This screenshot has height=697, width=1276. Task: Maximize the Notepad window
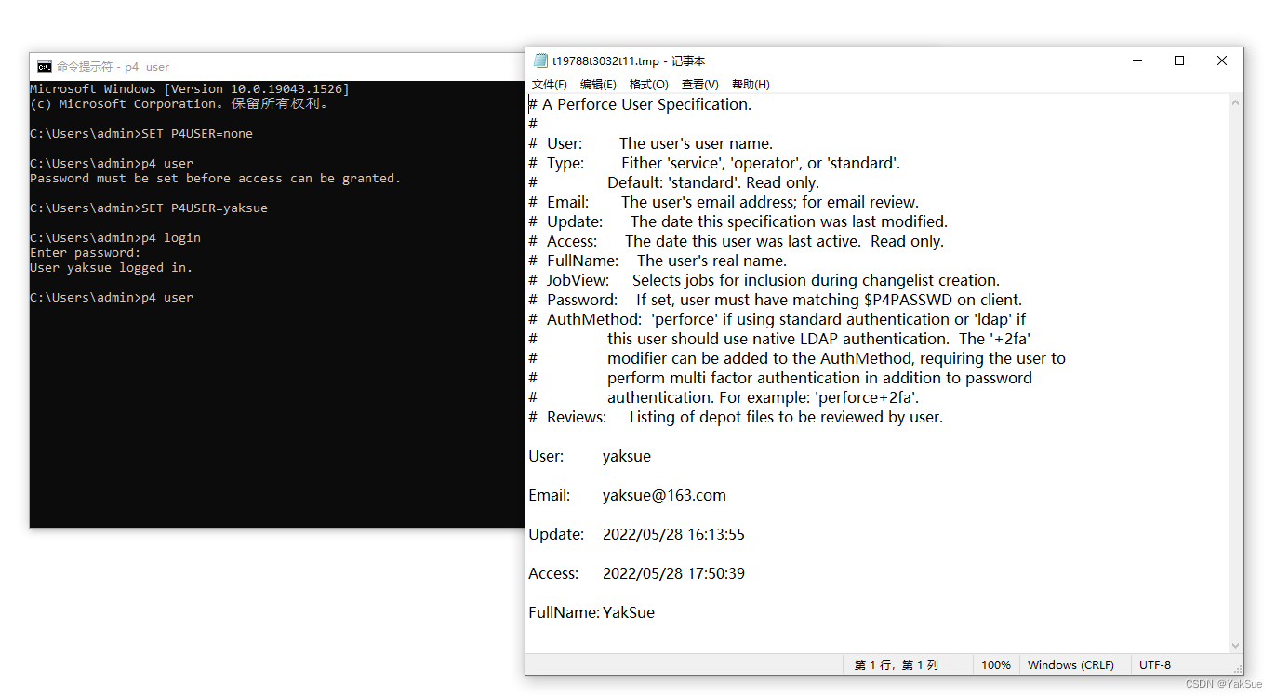coord(1179,60)
